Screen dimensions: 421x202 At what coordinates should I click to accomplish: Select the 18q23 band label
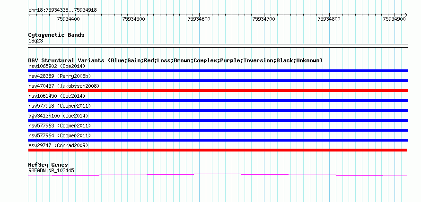[x=35, y=41]
